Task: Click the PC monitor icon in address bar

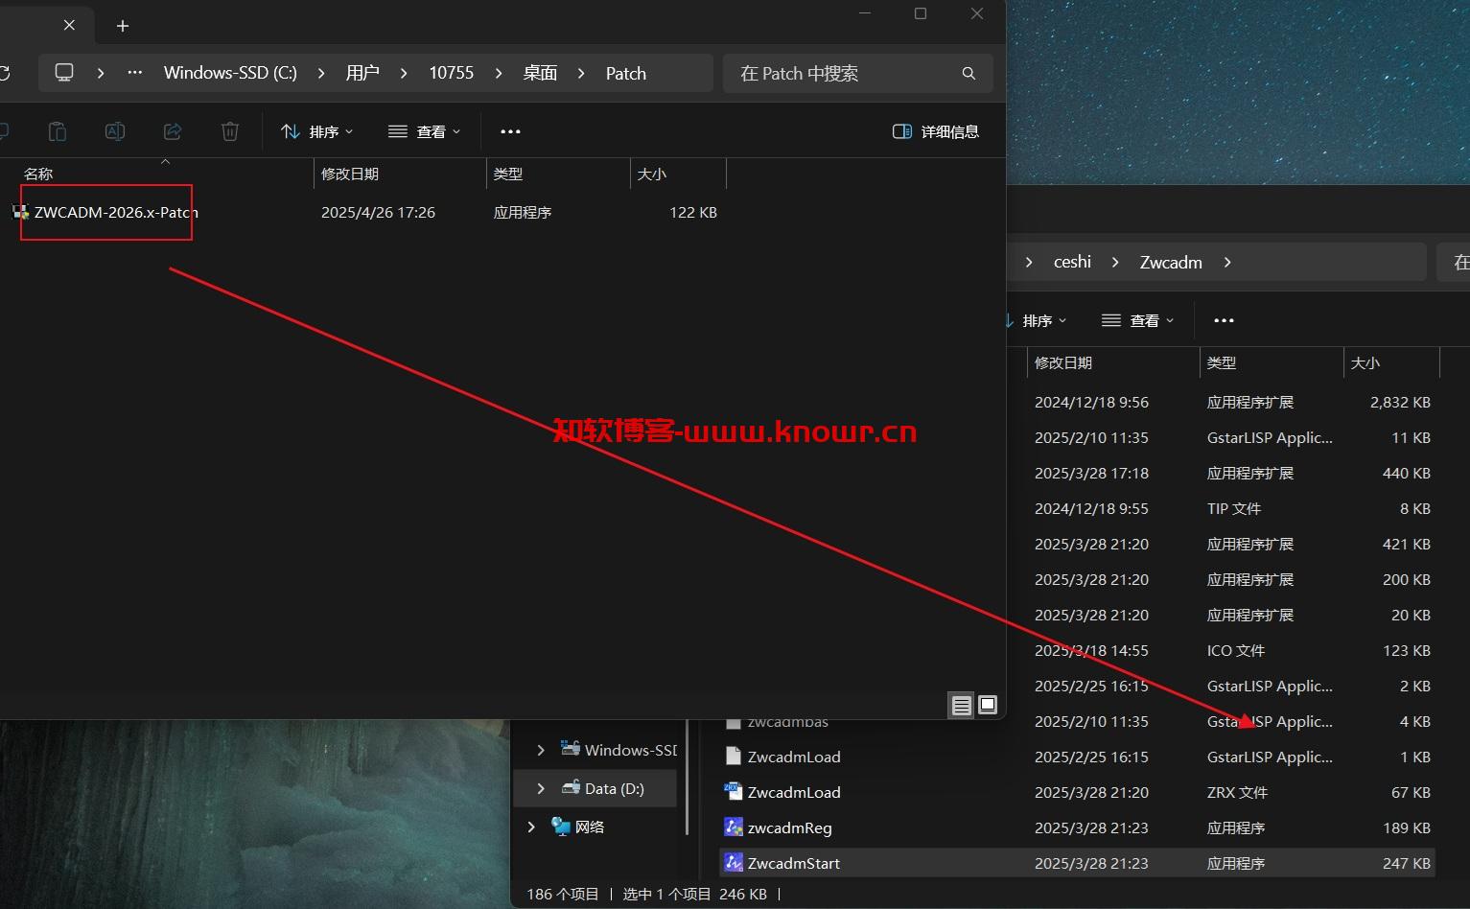Action: 64,73
